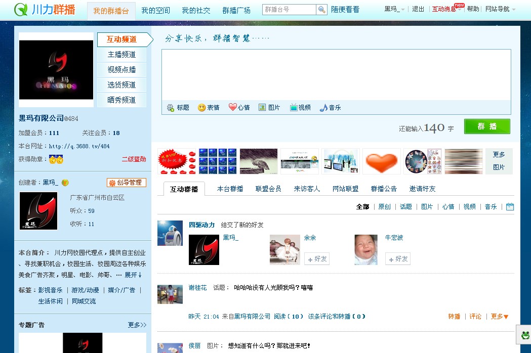
Task: Open the station URL link
Action: (x=79, y=147)
